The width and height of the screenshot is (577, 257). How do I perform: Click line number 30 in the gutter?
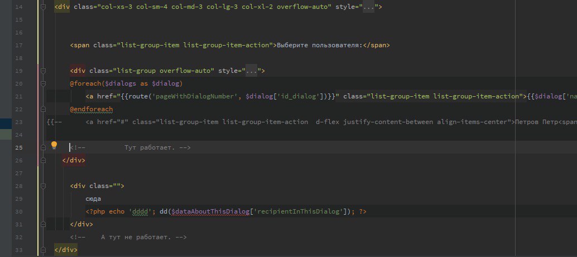pyautogui.click(x=19, y=211)
